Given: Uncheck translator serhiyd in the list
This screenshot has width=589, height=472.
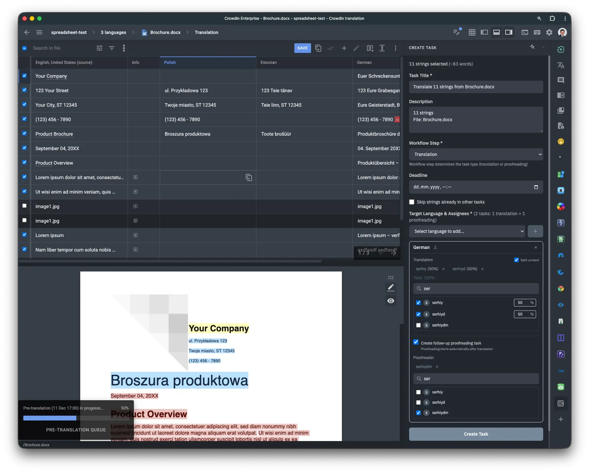Looking at the screenshot, I should tap(418, 314).
